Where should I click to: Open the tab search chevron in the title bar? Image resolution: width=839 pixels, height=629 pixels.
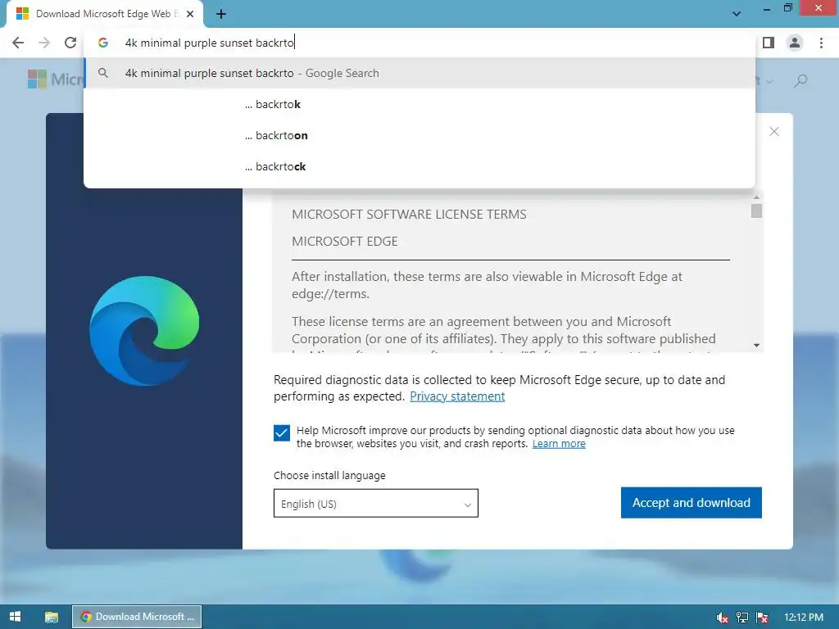[737, 13]
